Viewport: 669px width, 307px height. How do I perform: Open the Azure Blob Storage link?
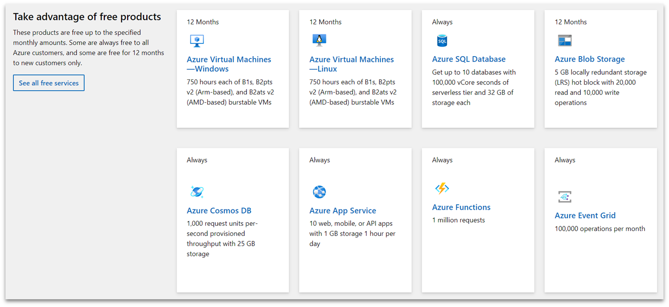[x=589, y=59]
